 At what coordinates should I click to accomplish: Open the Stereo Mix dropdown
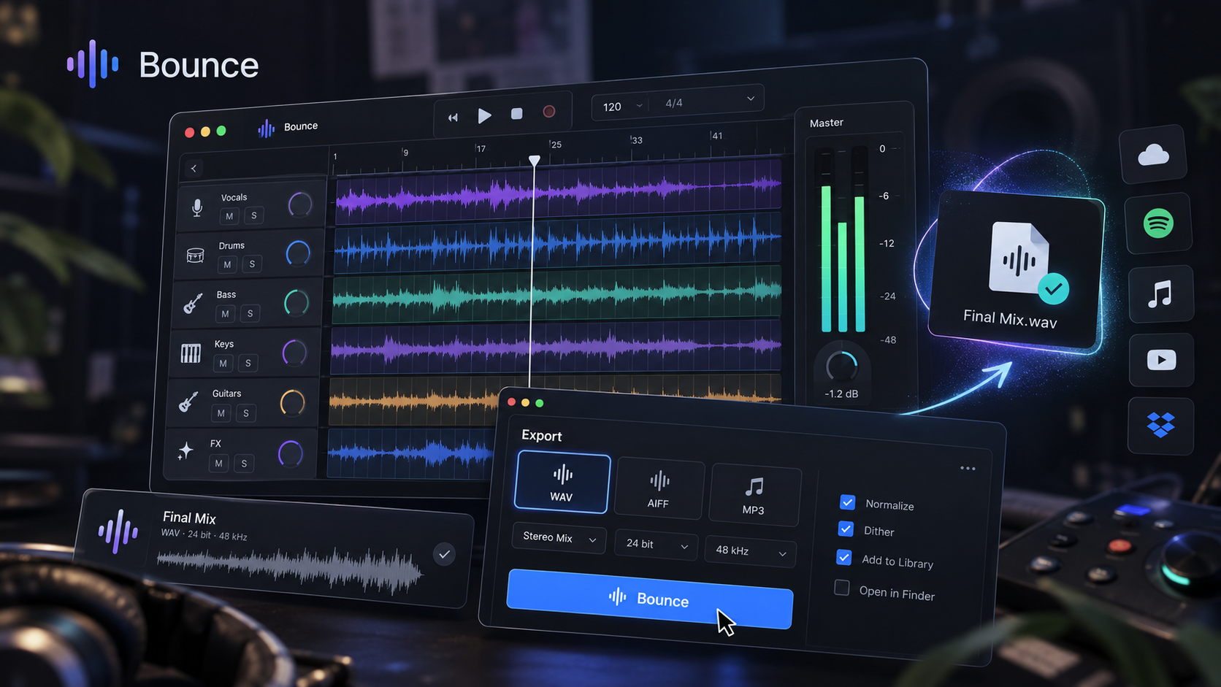(x=559, y=538)
